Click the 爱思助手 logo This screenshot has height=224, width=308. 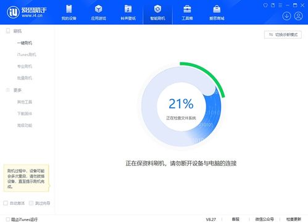[x=27, y=12]
